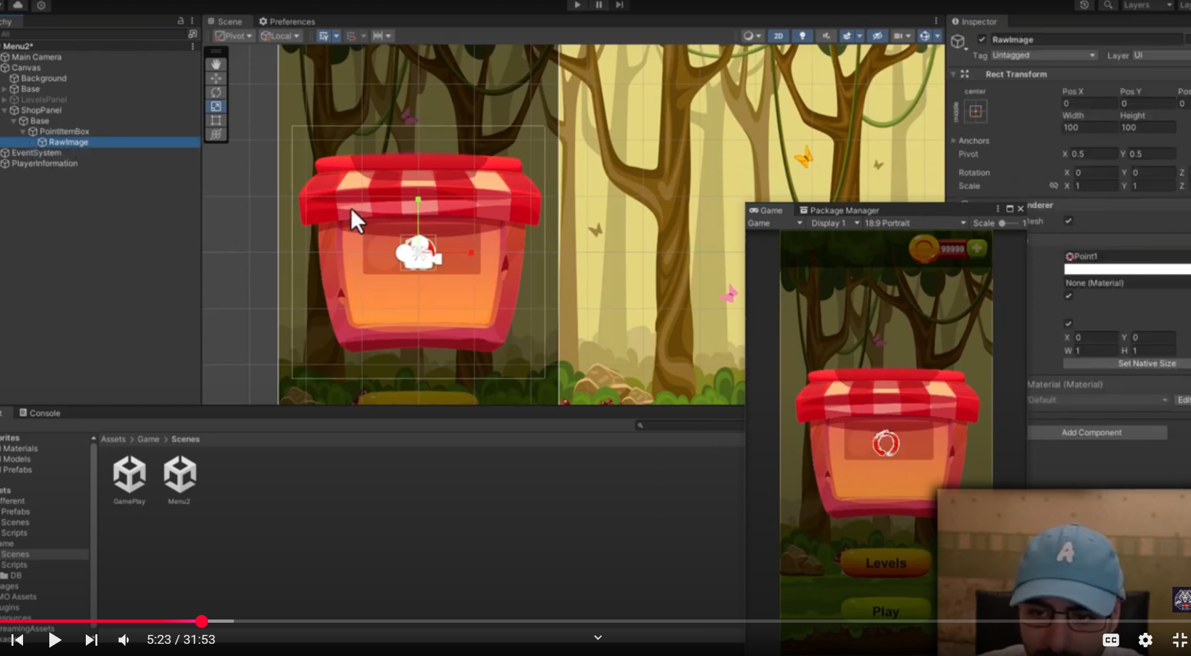Click Set Native Size button
Image resolution: width=1191 pixels, height=656 pixels.
coord(1126,364)
